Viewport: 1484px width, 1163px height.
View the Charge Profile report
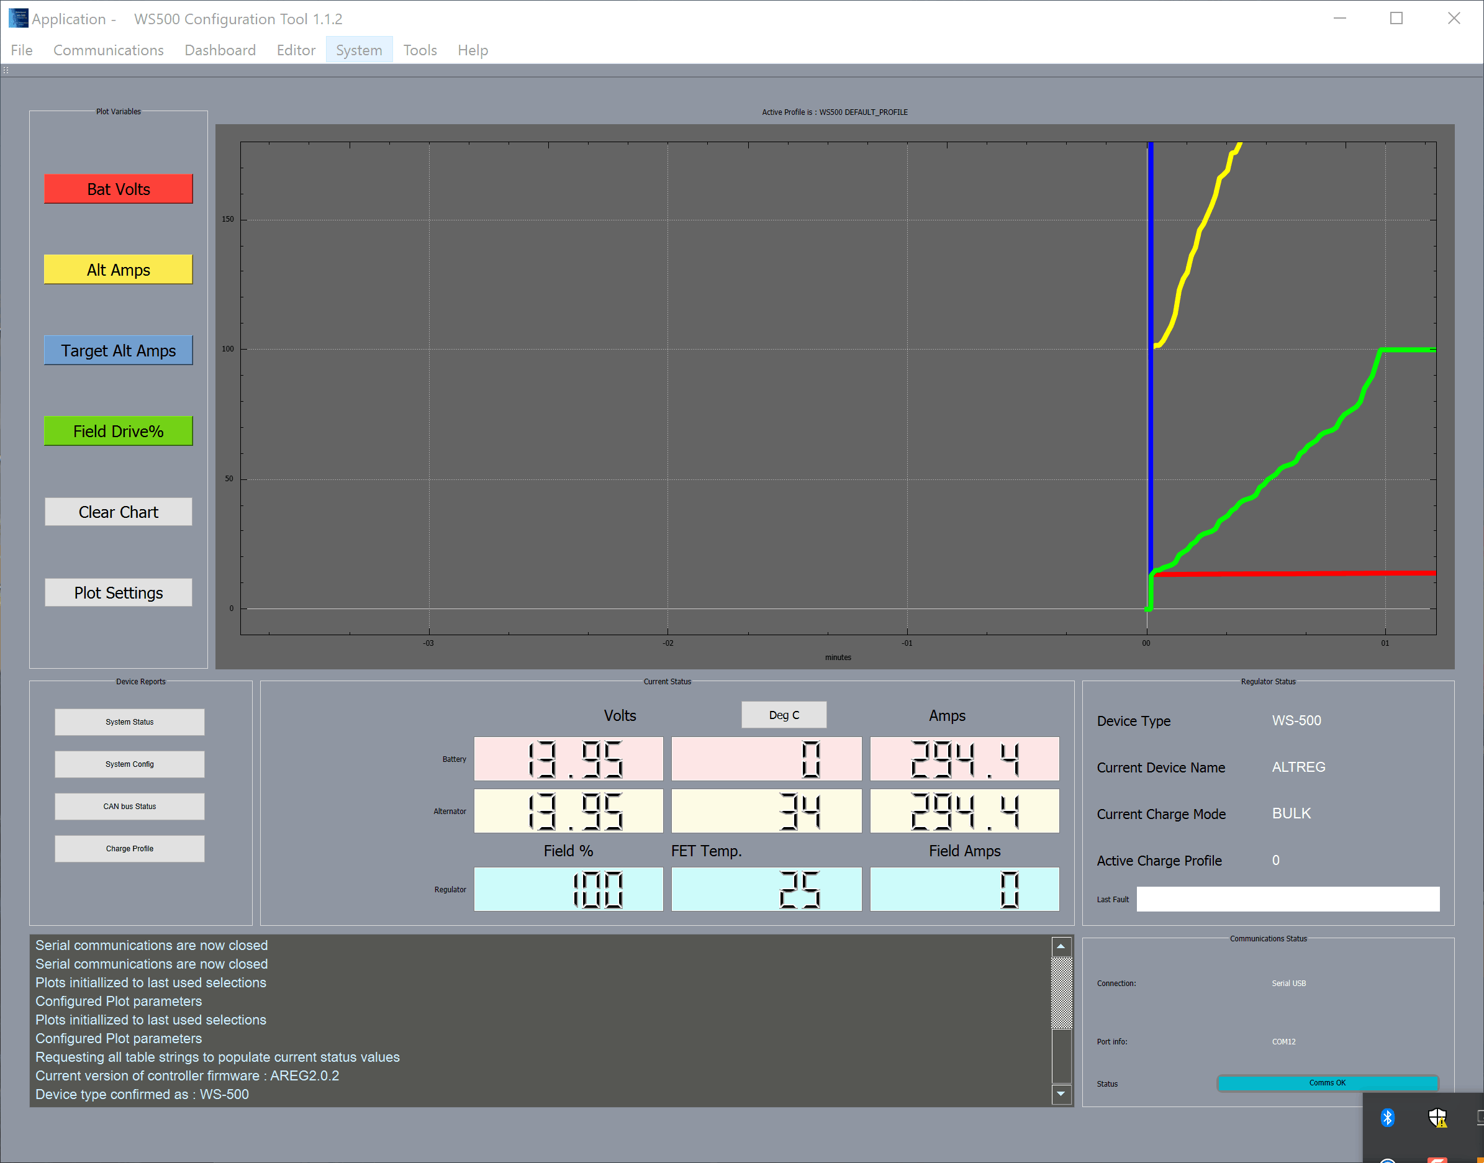click(129, 848)
